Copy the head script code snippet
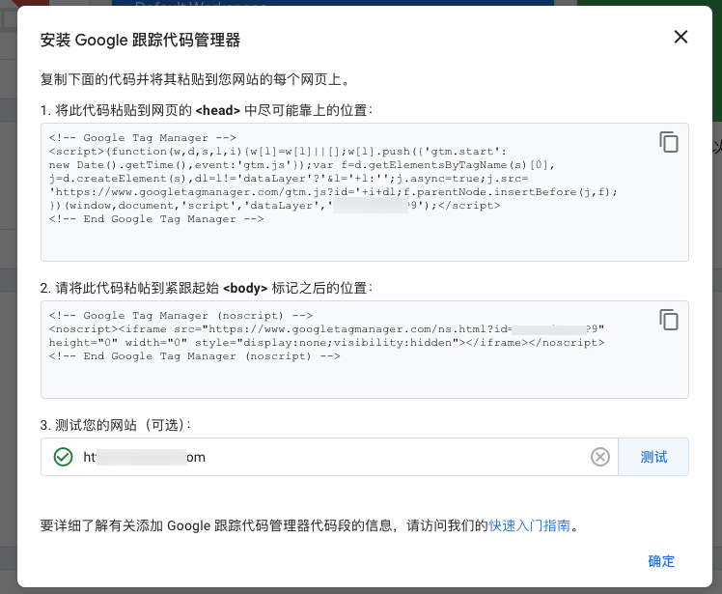Image resolution: width=722 pixels, height=594 pixels. (669, 142)
